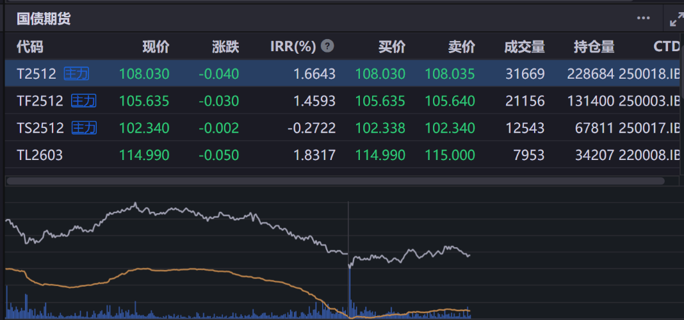Viewport: 684px width, 320px height.
Task: Click the 国债期货 panel title
Action: tap(44, 19)
